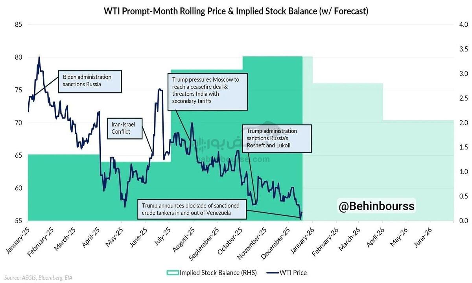Select the "Biden administration sanctions Russia" annotation

point(90,81)
